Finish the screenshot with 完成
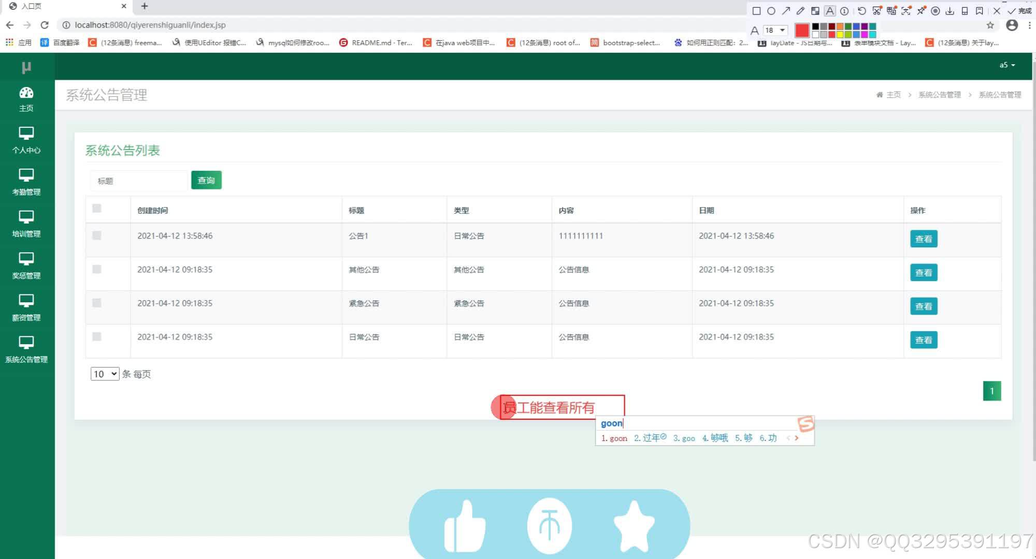The image size is (1036, 559). (1019, 11)
